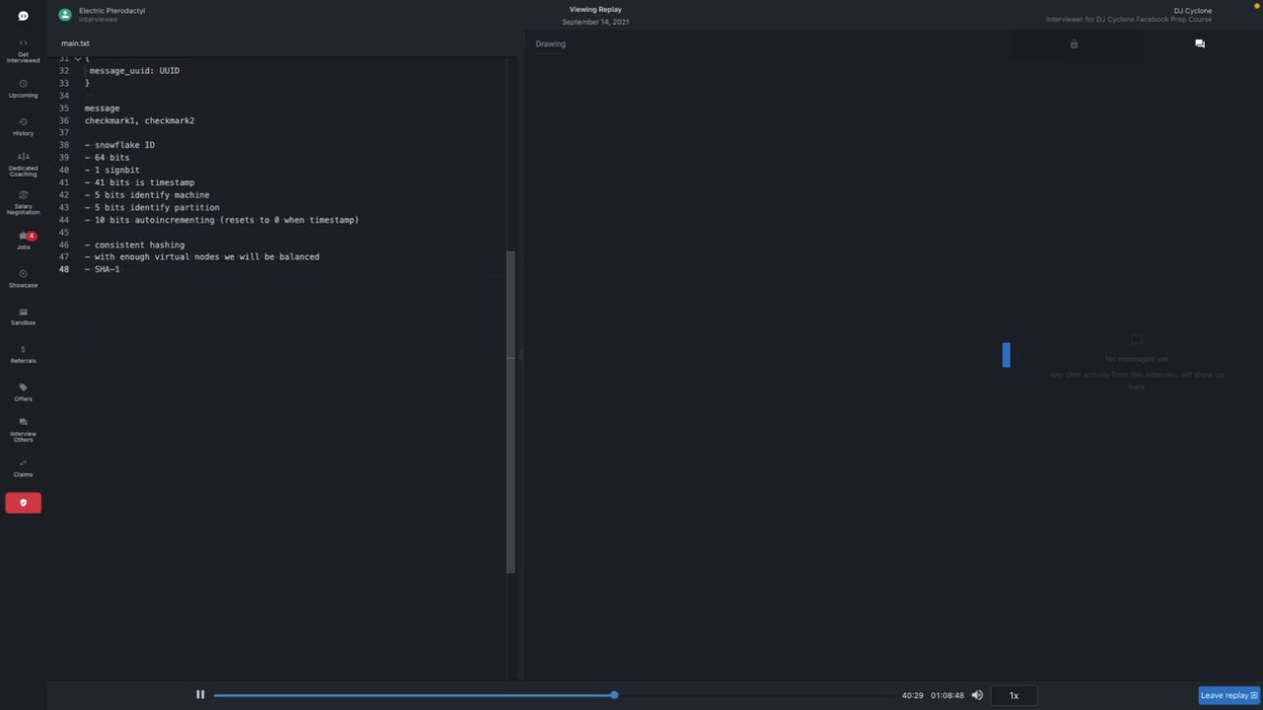Click Leave replay button
The height and width of the screenshot is (710, 1263).
(1228, 695)
